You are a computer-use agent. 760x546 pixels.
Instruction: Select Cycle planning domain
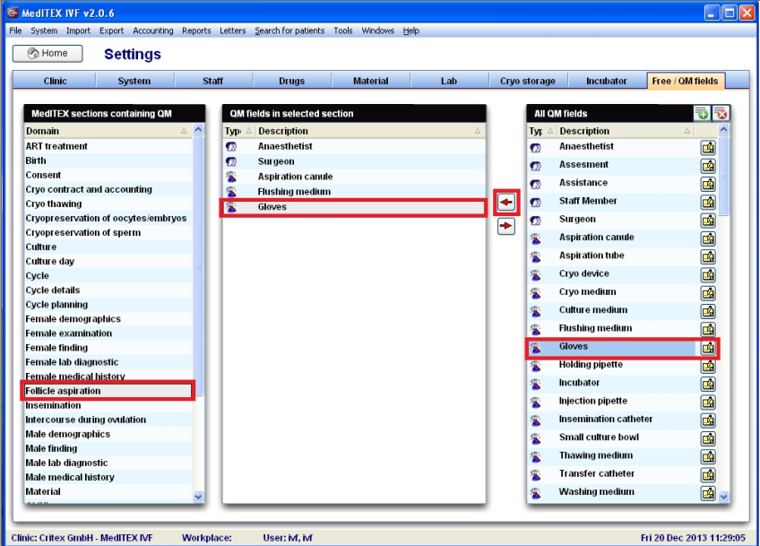pos(108,305)
